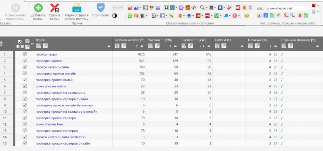Toggle checkbox for "proxy checker free" row
The height and width of the screenshot is (151, 323).
[25, 124]
